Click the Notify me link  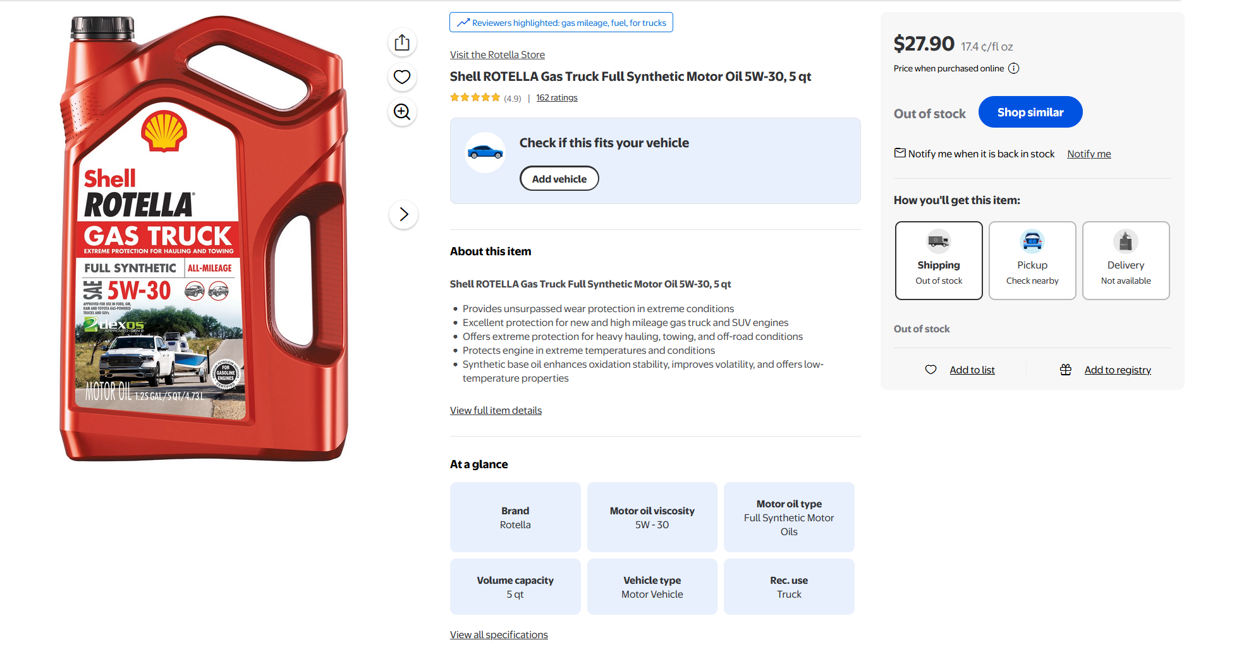click(1089, 154)
